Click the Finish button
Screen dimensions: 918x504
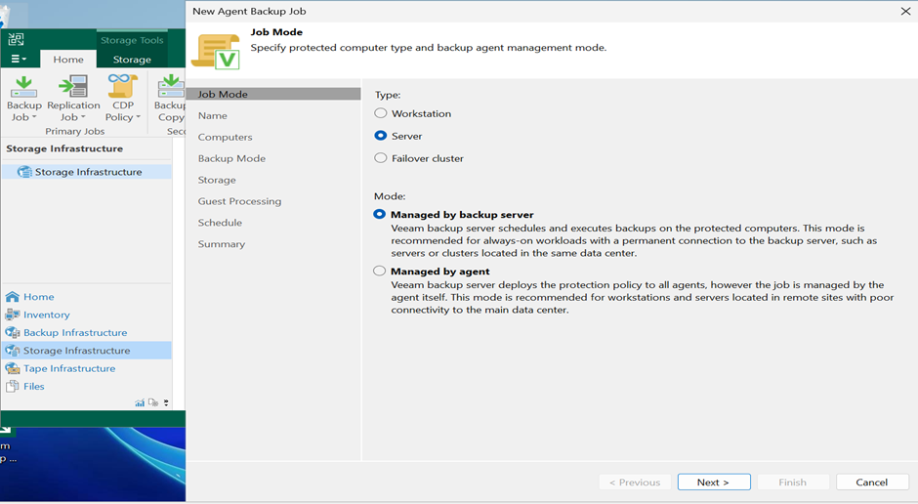pos(793,482)
